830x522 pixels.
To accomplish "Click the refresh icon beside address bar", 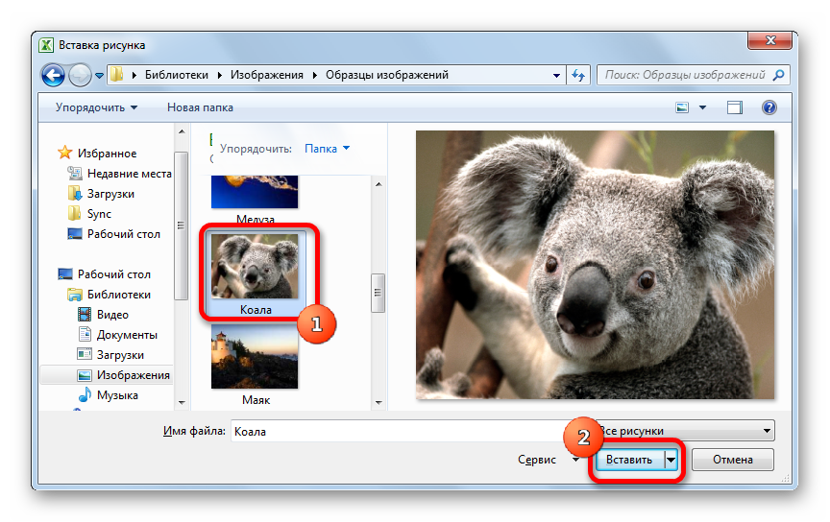I will coord(579,75).
